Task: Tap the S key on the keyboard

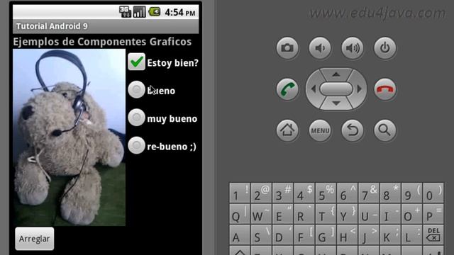Action: 261,235
